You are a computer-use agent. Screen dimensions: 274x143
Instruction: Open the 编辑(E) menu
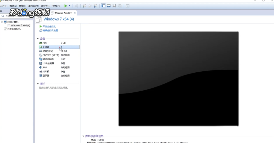[x=13, y=6]
